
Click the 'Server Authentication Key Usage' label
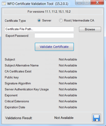(x=27, y=89)
